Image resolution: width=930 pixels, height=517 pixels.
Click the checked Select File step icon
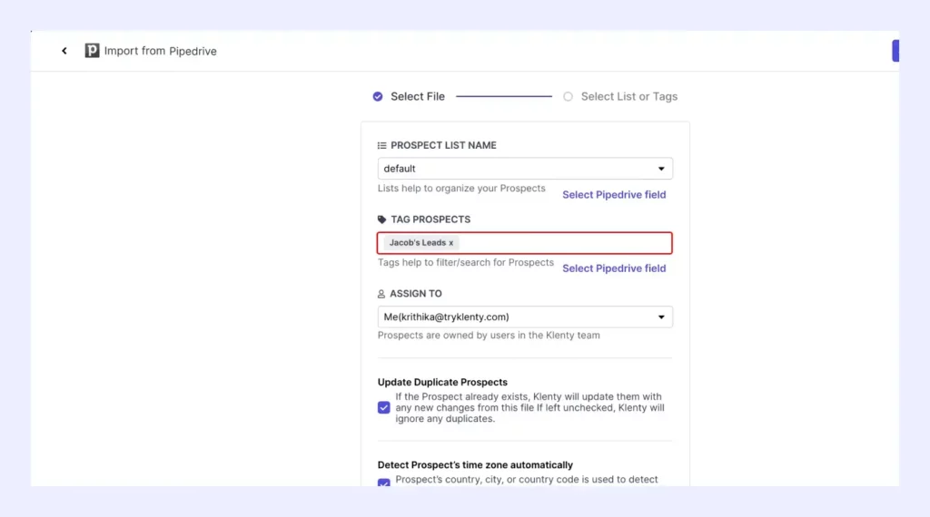[378, 96]
